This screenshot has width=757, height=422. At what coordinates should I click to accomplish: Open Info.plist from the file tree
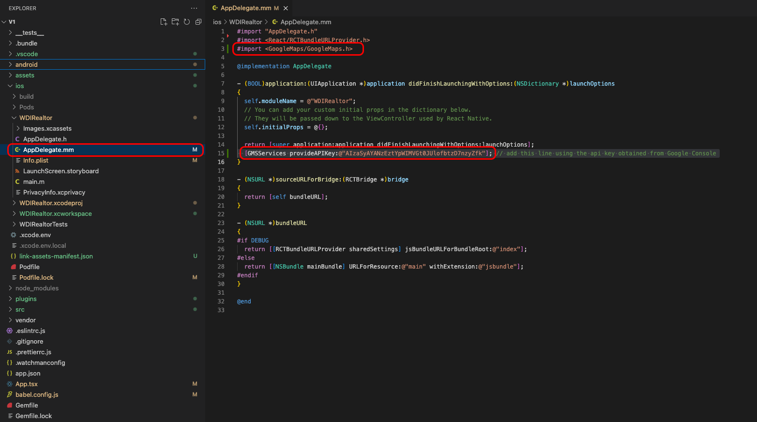tap(36, 161)
